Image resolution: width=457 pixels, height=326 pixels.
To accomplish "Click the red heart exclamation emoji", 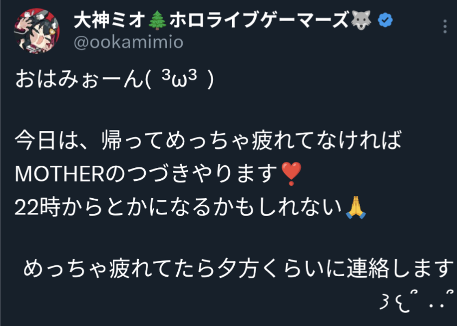I will point(291,174).
